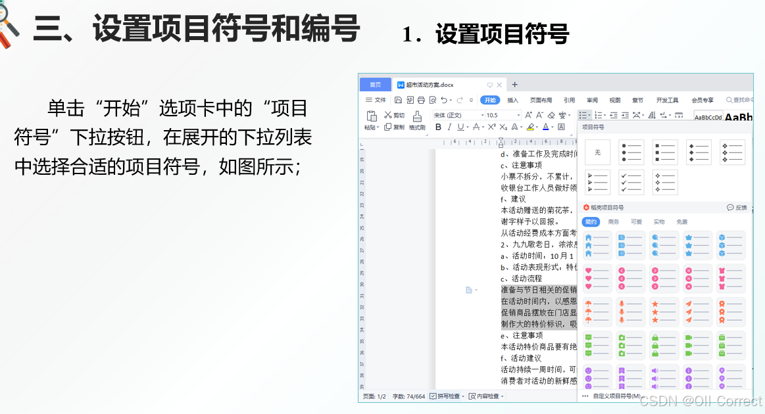Open the font name box 宋体 (正文)

coord(458,115)
